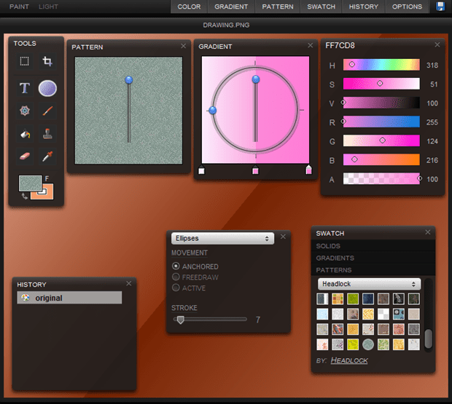Select the Text tool
Screen dimensions: 452x404
tap(24, 88)
